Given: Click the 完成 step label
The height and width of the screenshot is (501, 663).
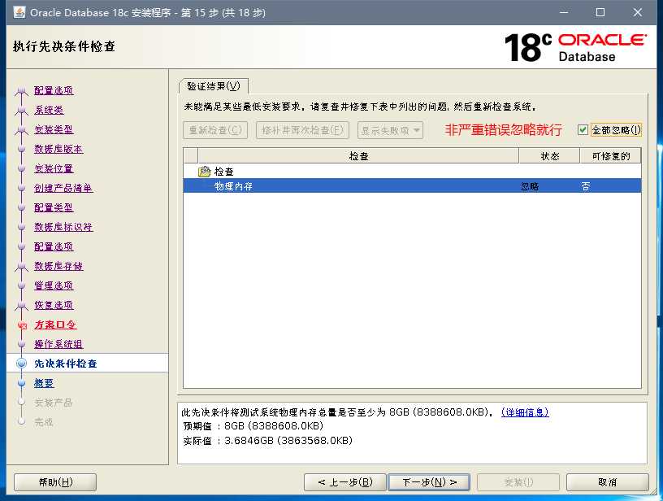Looking at the screenshot, I should pyautogui.click(x=44, y=422).
